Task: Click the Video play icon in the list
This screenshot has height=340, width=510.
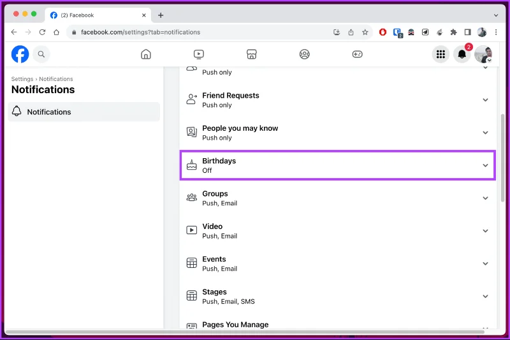Action: (192, 230)
